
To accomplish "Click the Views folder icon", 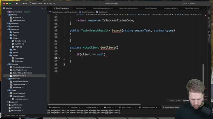I will pyautogui.click(x=10, y=90).
